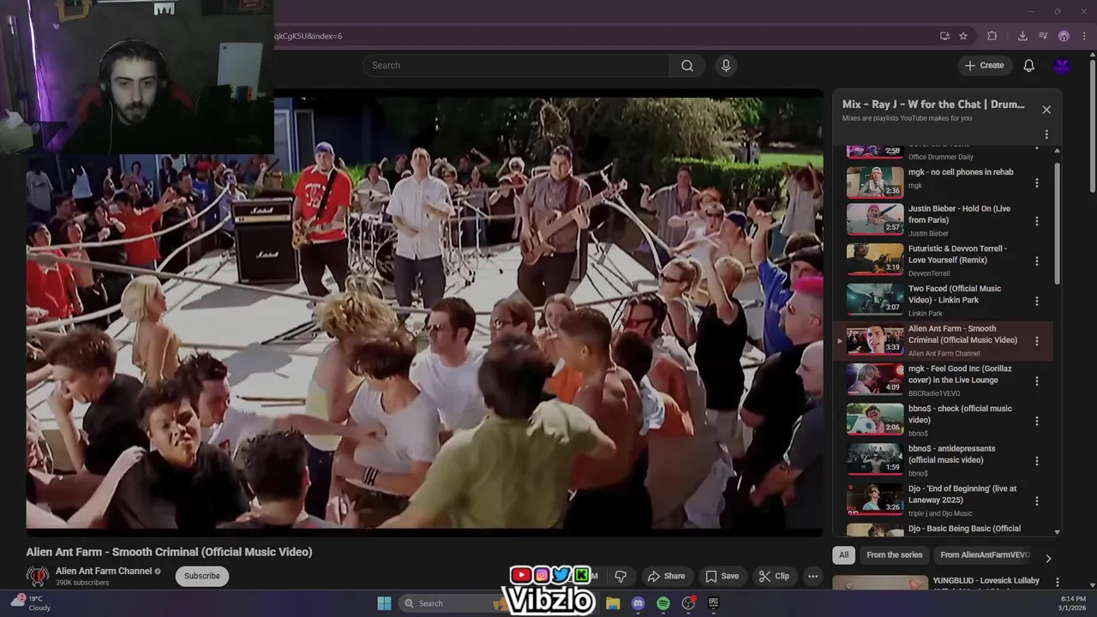
Task: Open Discord from the taskbar
Action: (x=638, y=603)
